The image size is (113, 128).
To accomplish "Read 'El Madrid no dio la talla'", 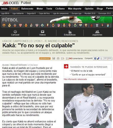I will pos(82,71).
